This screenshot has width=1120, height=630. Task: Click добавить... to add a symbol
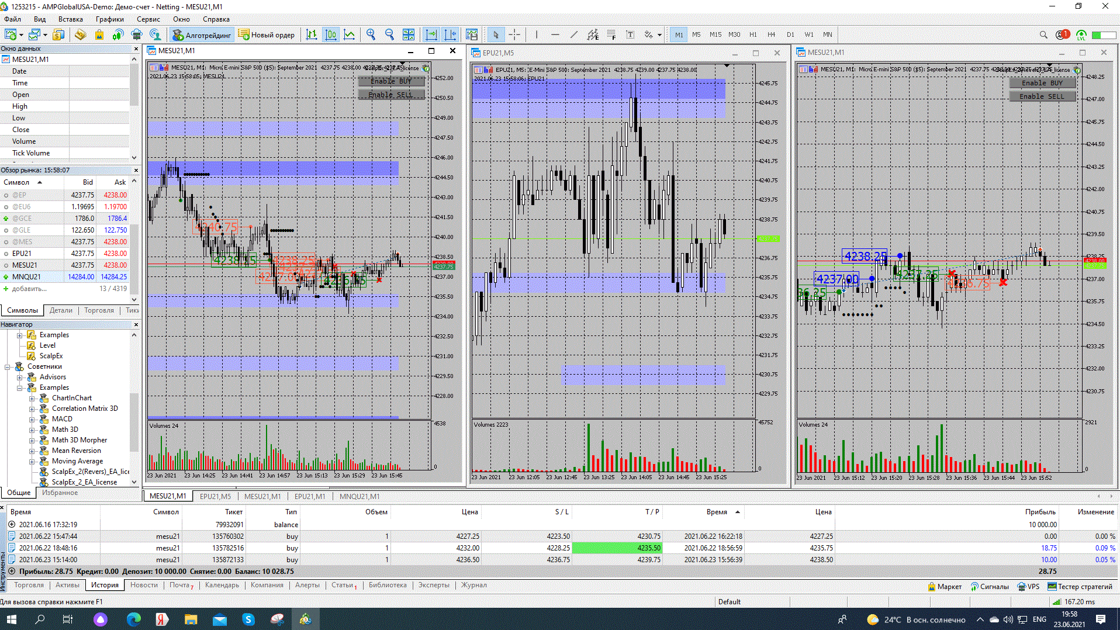pyautogui.click(x=29, y=289)
